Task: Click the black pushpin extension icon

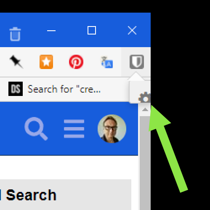Action: (x=16, y=62)
